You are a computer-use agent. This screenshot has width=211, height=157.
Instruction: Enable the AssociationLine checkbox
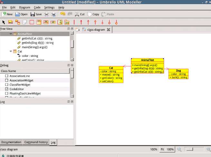[6, 76]
